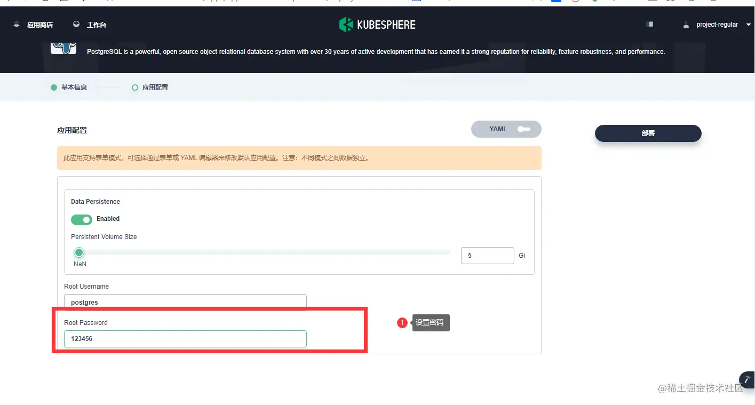The width and height of the screenshot is (755, 405).
Task: Click the Root Password label
Action: tap(86, 323)
